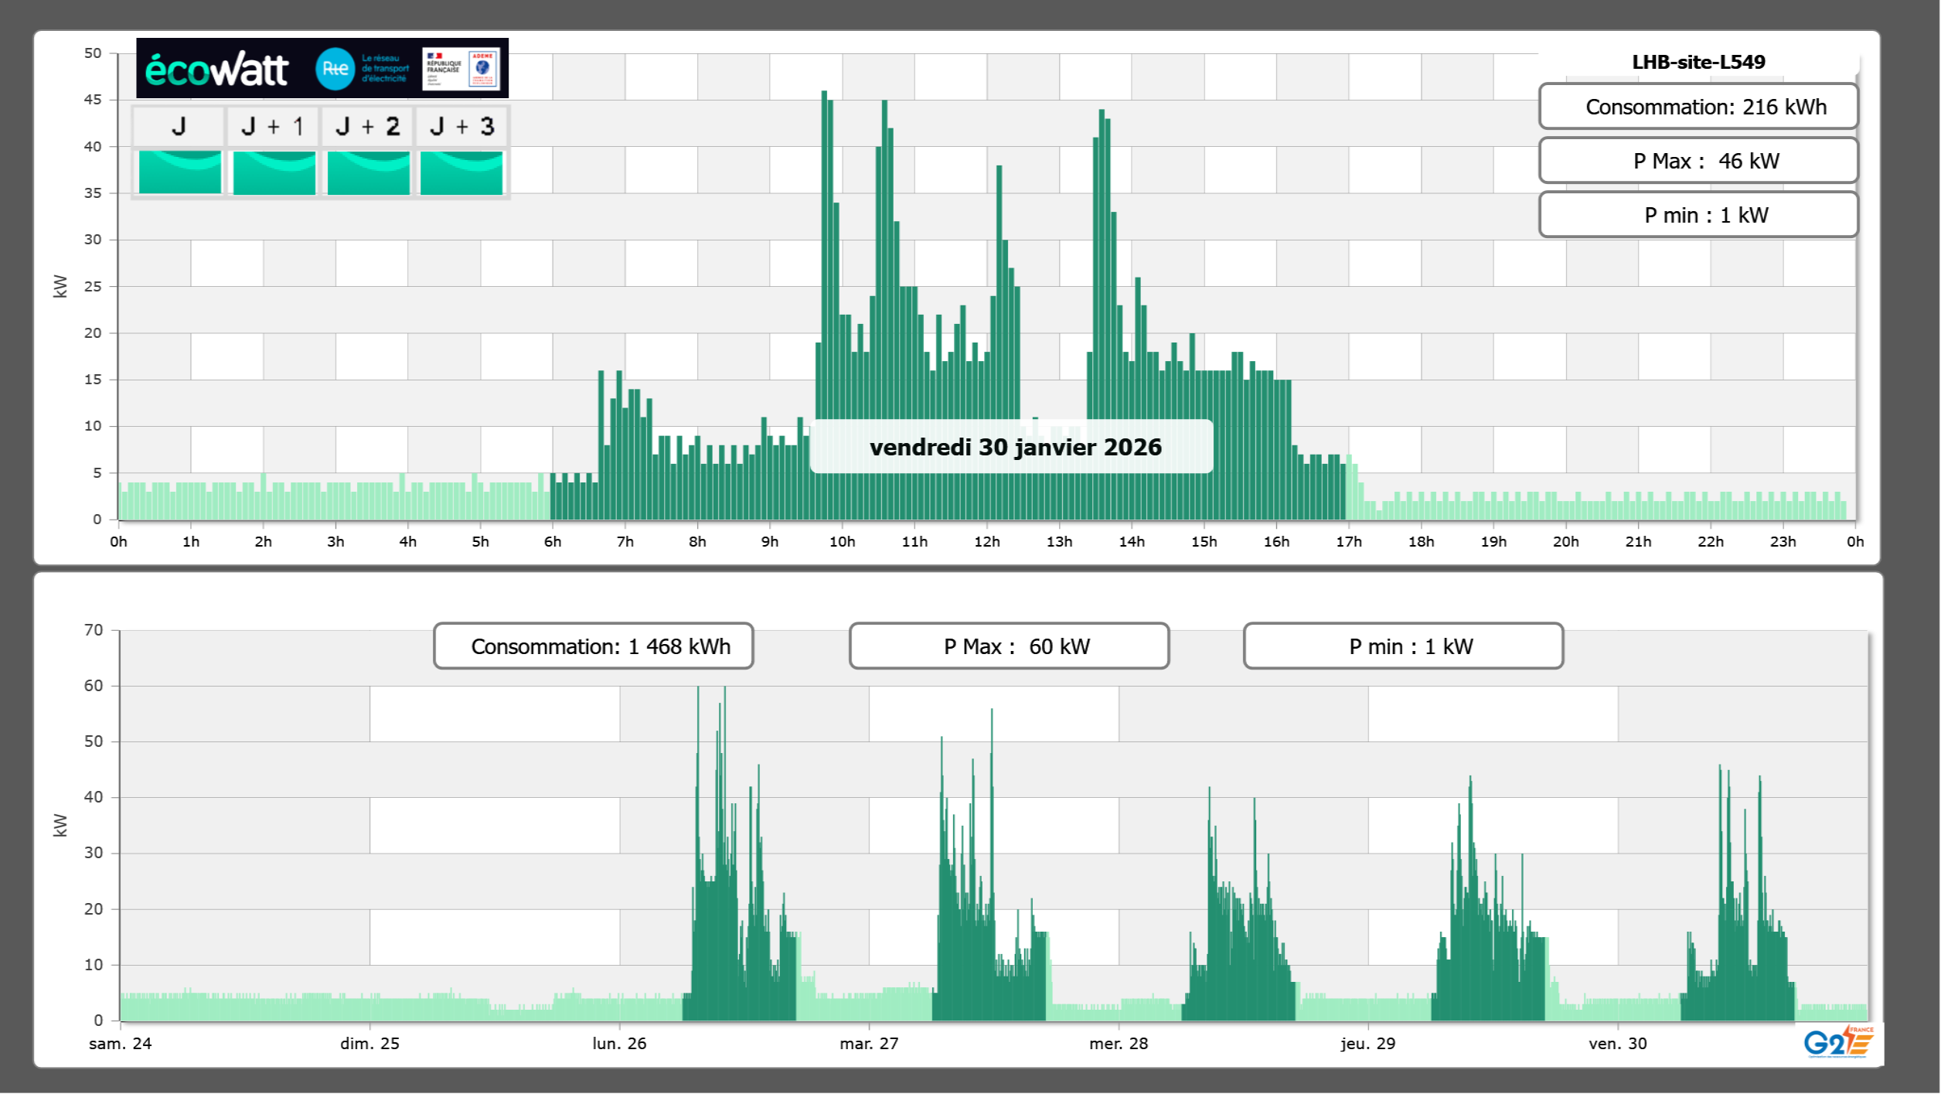
Task: Click the 12h mark on hourly axis
Action: click(x=986, y=541)
